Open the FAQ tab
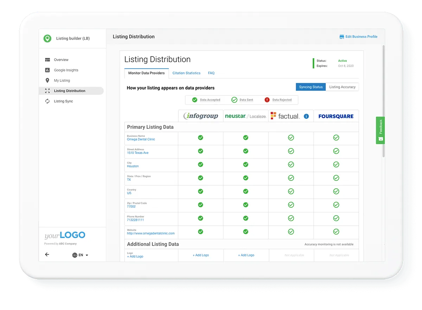Viewport: 422px width, 310px height. (211, 73)
